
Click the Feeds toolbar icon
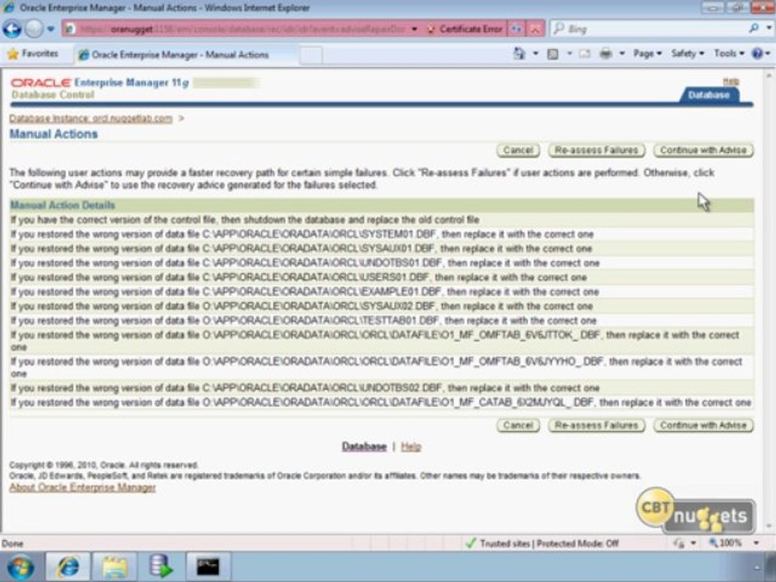[x=553, y=53]
